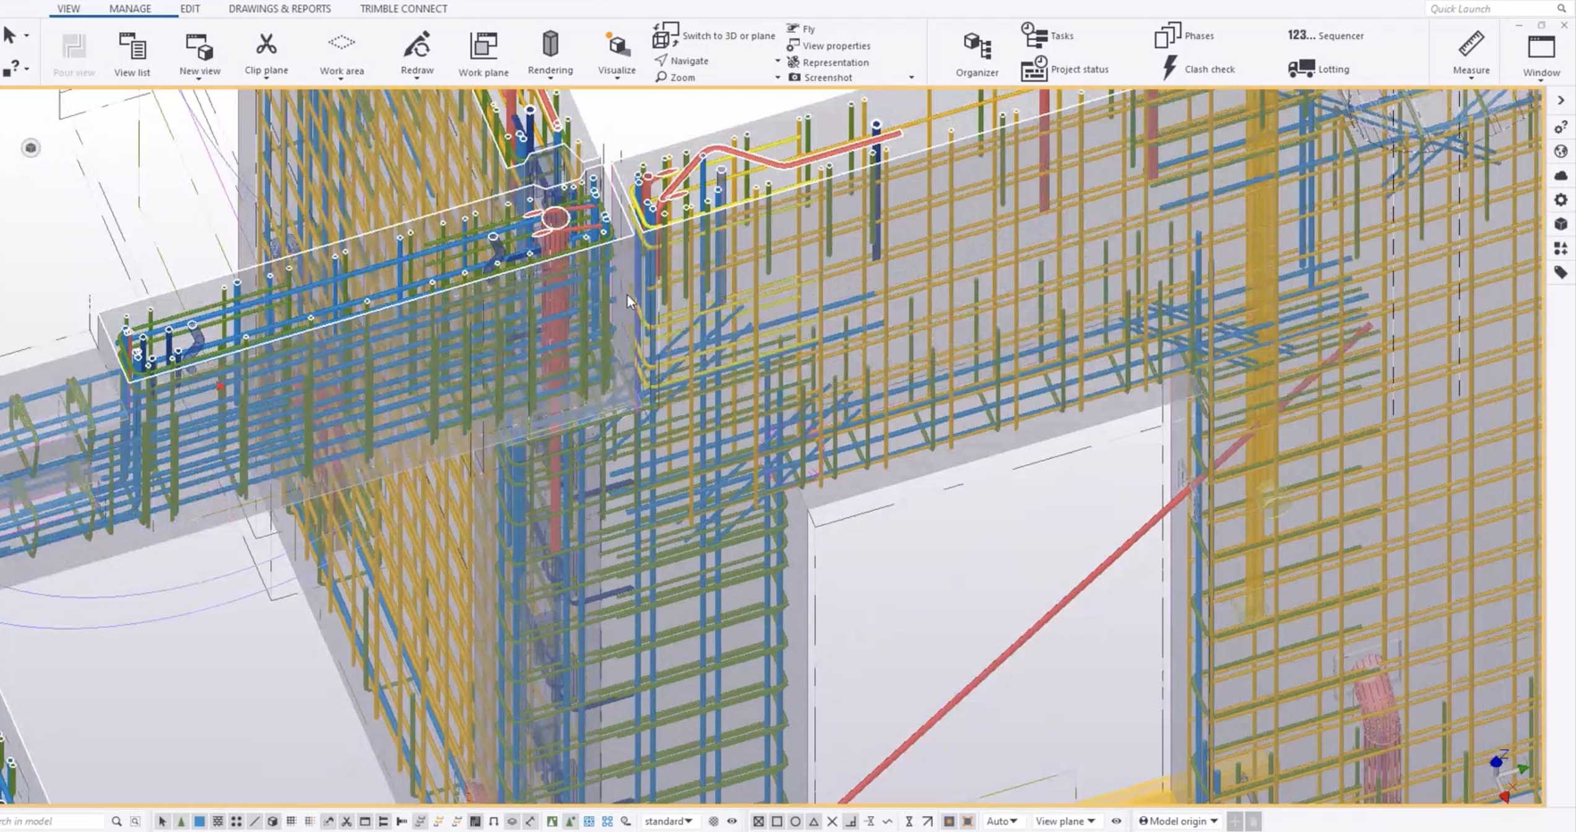1576x832 pixels.
Task: Open the Auto snap depth dropdown
Action: (x=1002, y=821)
